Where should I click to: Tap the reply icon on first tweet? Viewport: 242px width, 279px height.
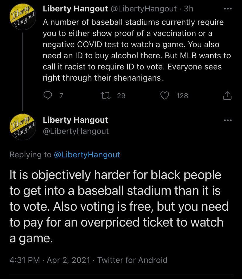(x=48, y=96)
